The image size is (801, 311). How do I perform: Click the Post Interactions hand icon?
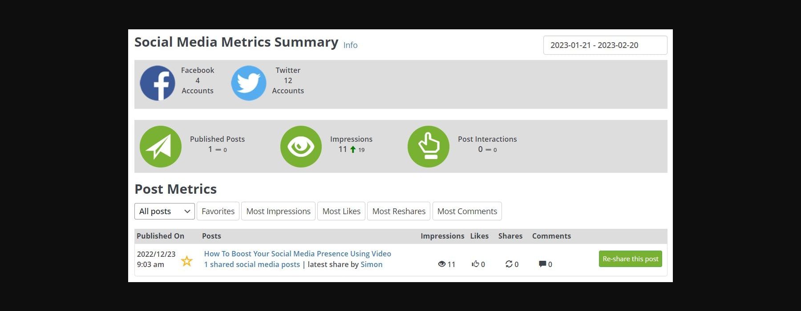click(x=428, y=146)
